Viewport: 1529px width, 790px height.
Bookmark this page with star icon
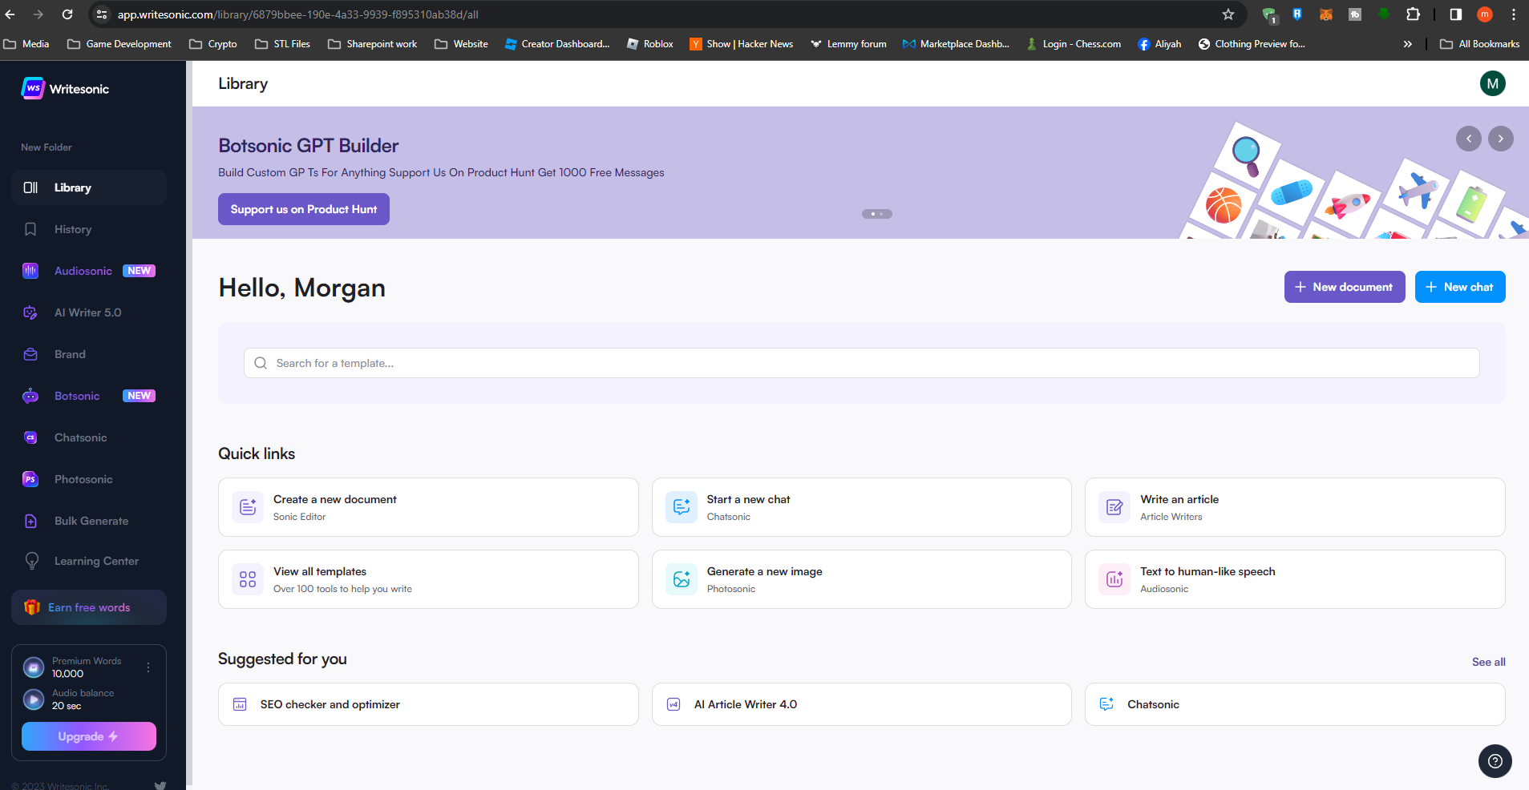click(1228, 14)
